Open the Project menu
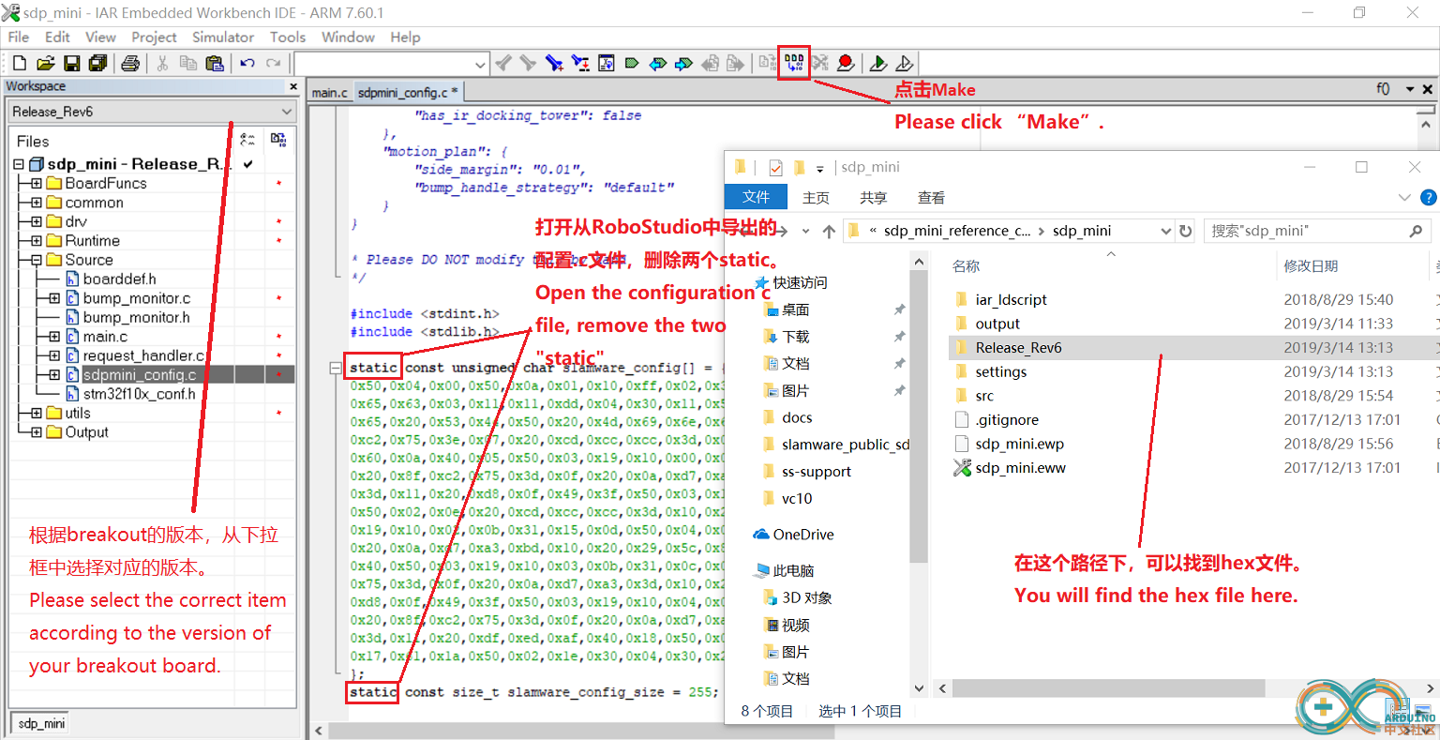1440x740 pixels. [154, 38]
